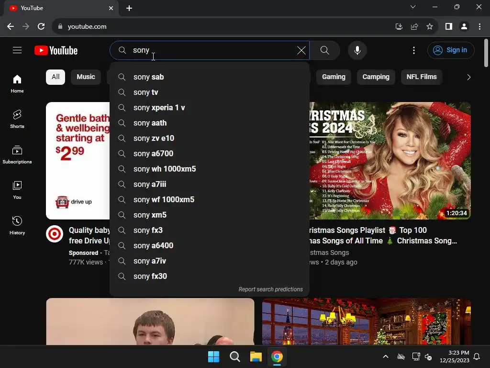Screen dimensions: 490x368
Task: Choose suggestion 'sony zv e10'
Action: [210, 138]
